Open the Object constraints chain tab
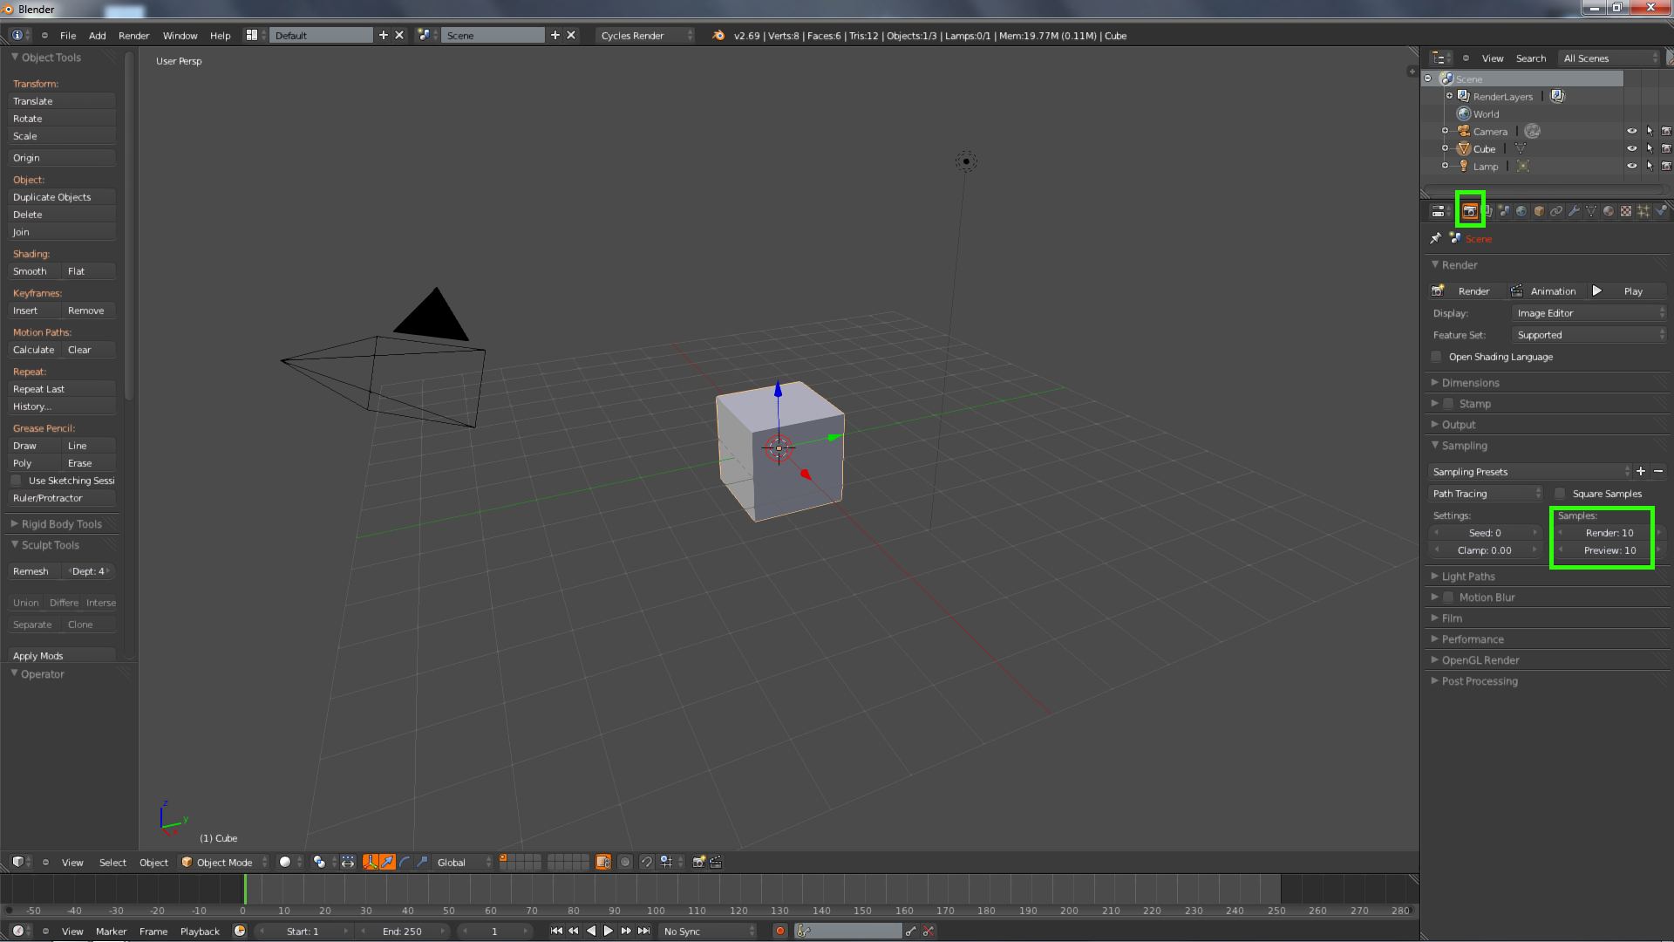This screenshot has height=942, width=1674. [x=1556, y=211]
